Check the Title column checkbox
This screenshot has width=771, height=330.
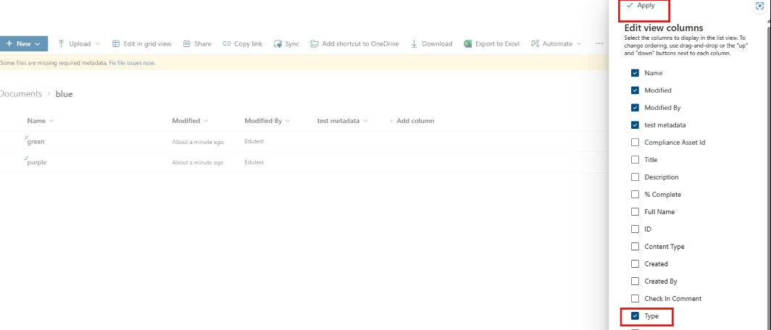pyautogui.click(x=635, y=160)
